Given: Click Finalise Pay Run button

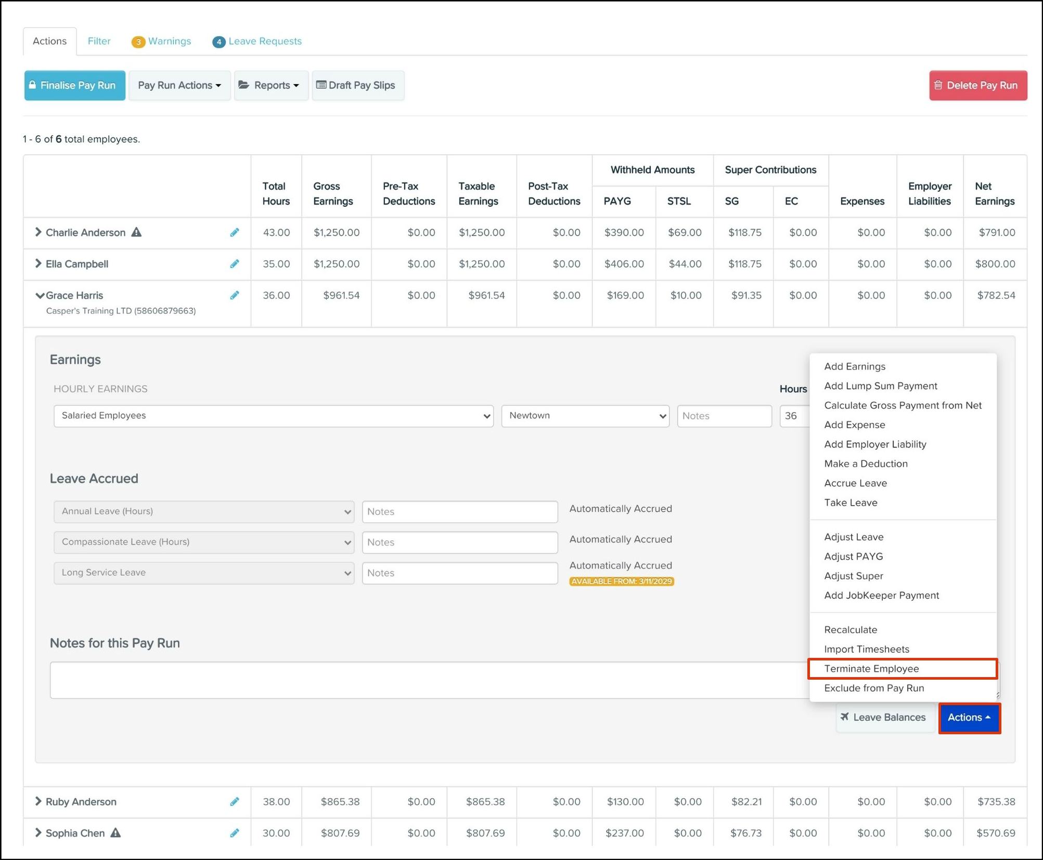Looking at the screenshot, I should click(x=74, y=85).
